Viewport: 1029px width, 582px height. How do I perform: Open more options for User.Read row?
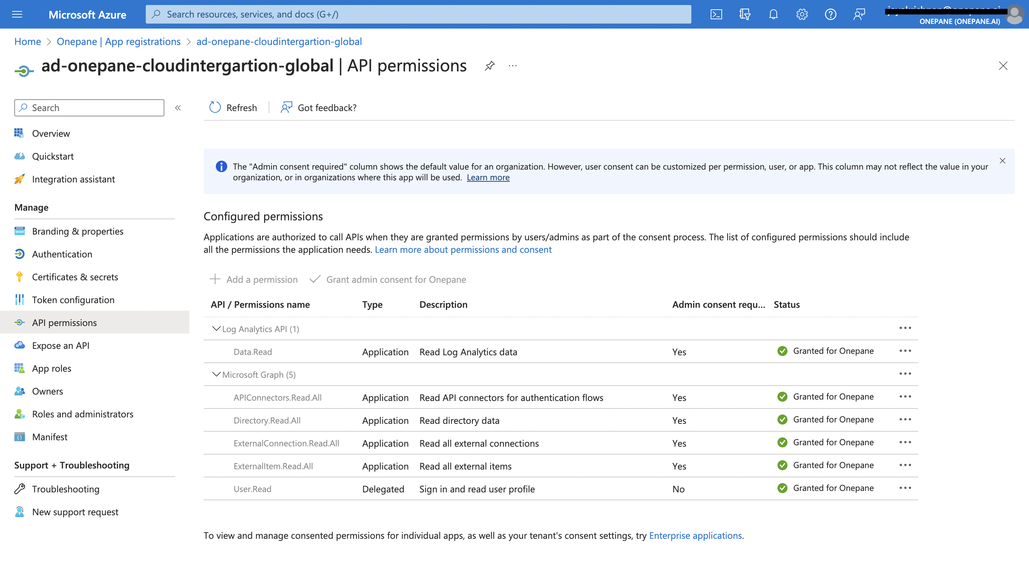click(x=905, y=488)
